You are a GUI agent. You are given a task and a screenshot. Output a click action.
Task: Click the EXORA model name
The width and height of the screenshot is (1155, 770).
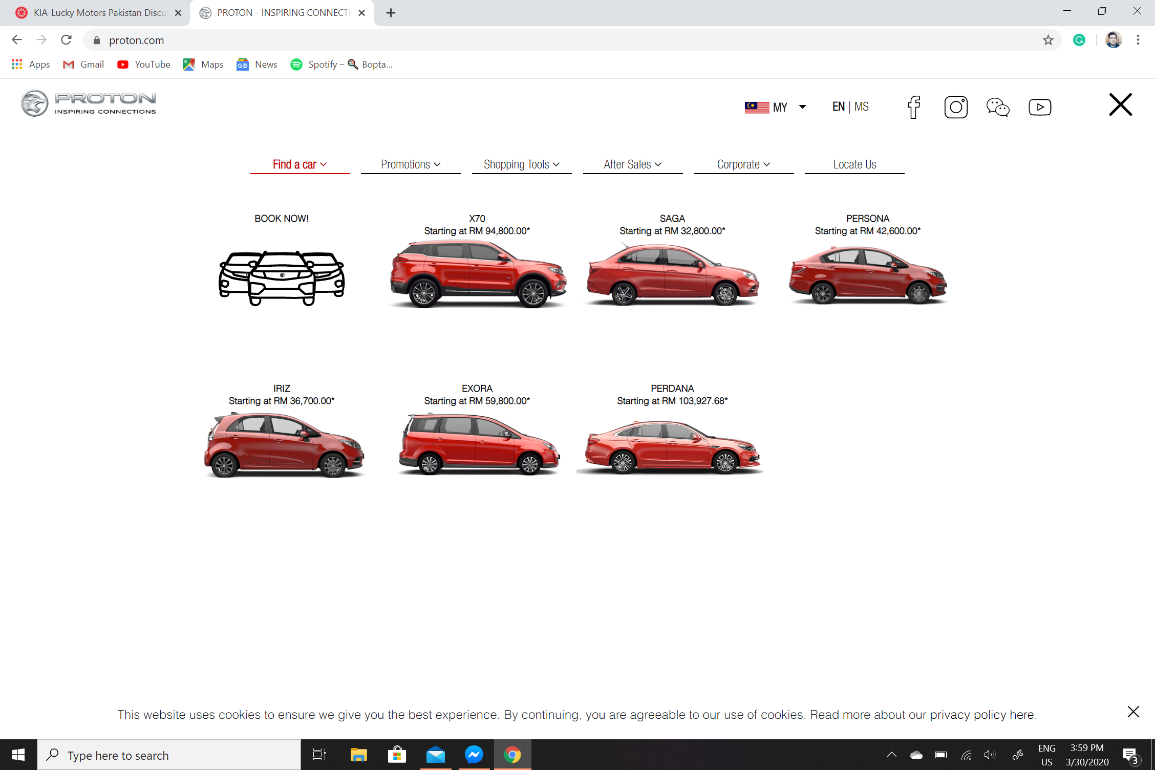pos(477,389)
